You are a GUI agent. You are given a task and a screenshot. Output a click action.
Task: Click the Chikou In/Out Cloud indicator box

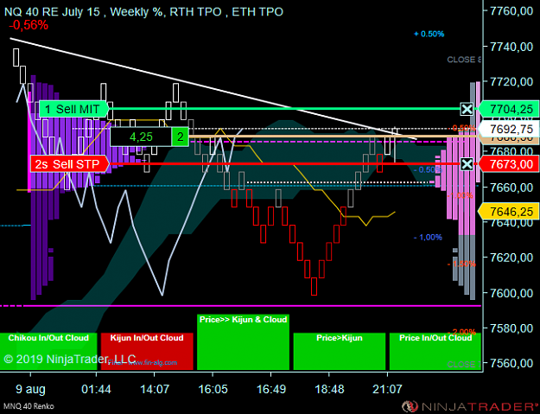click(48, 351)
